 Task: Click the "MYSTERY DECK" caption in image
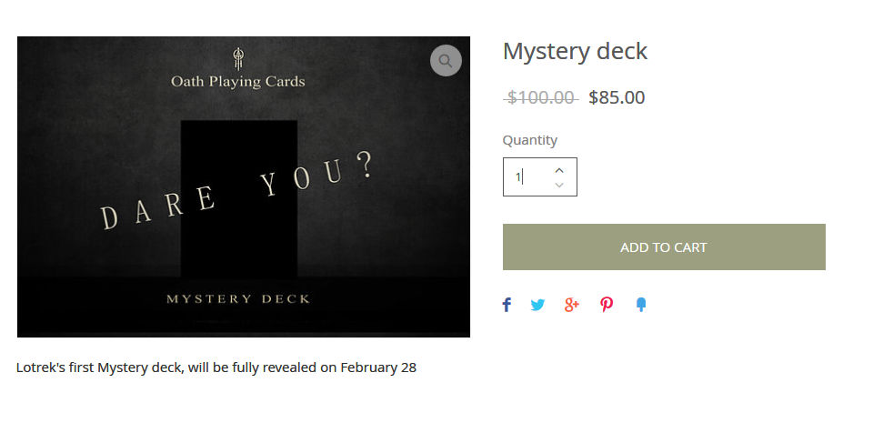click(238, 298)
